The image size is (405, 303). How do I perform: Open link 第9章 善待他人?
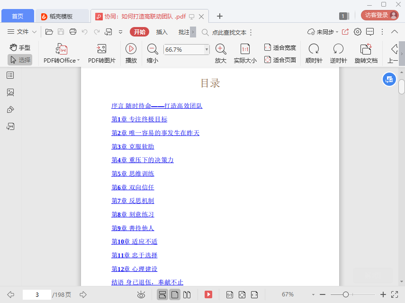[x=133, y=228]
